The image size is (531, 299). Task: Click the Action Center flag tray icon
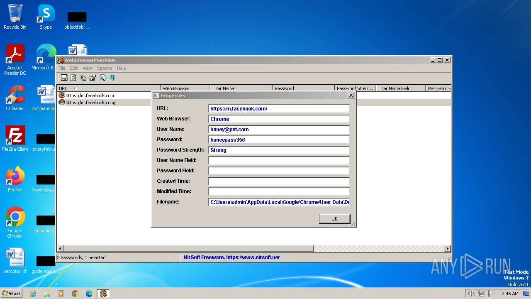[x=492, y=294]
